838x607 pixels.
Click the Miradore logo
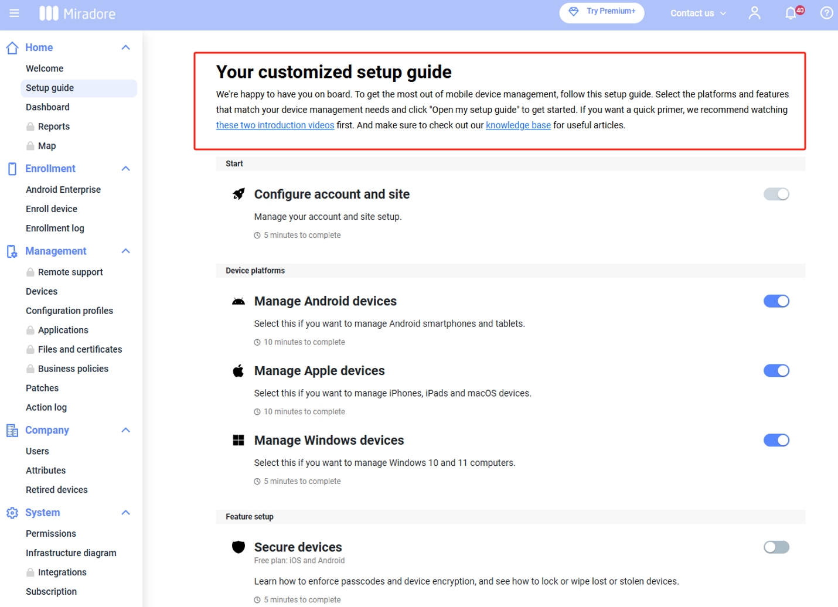click(x=77, y=13)
